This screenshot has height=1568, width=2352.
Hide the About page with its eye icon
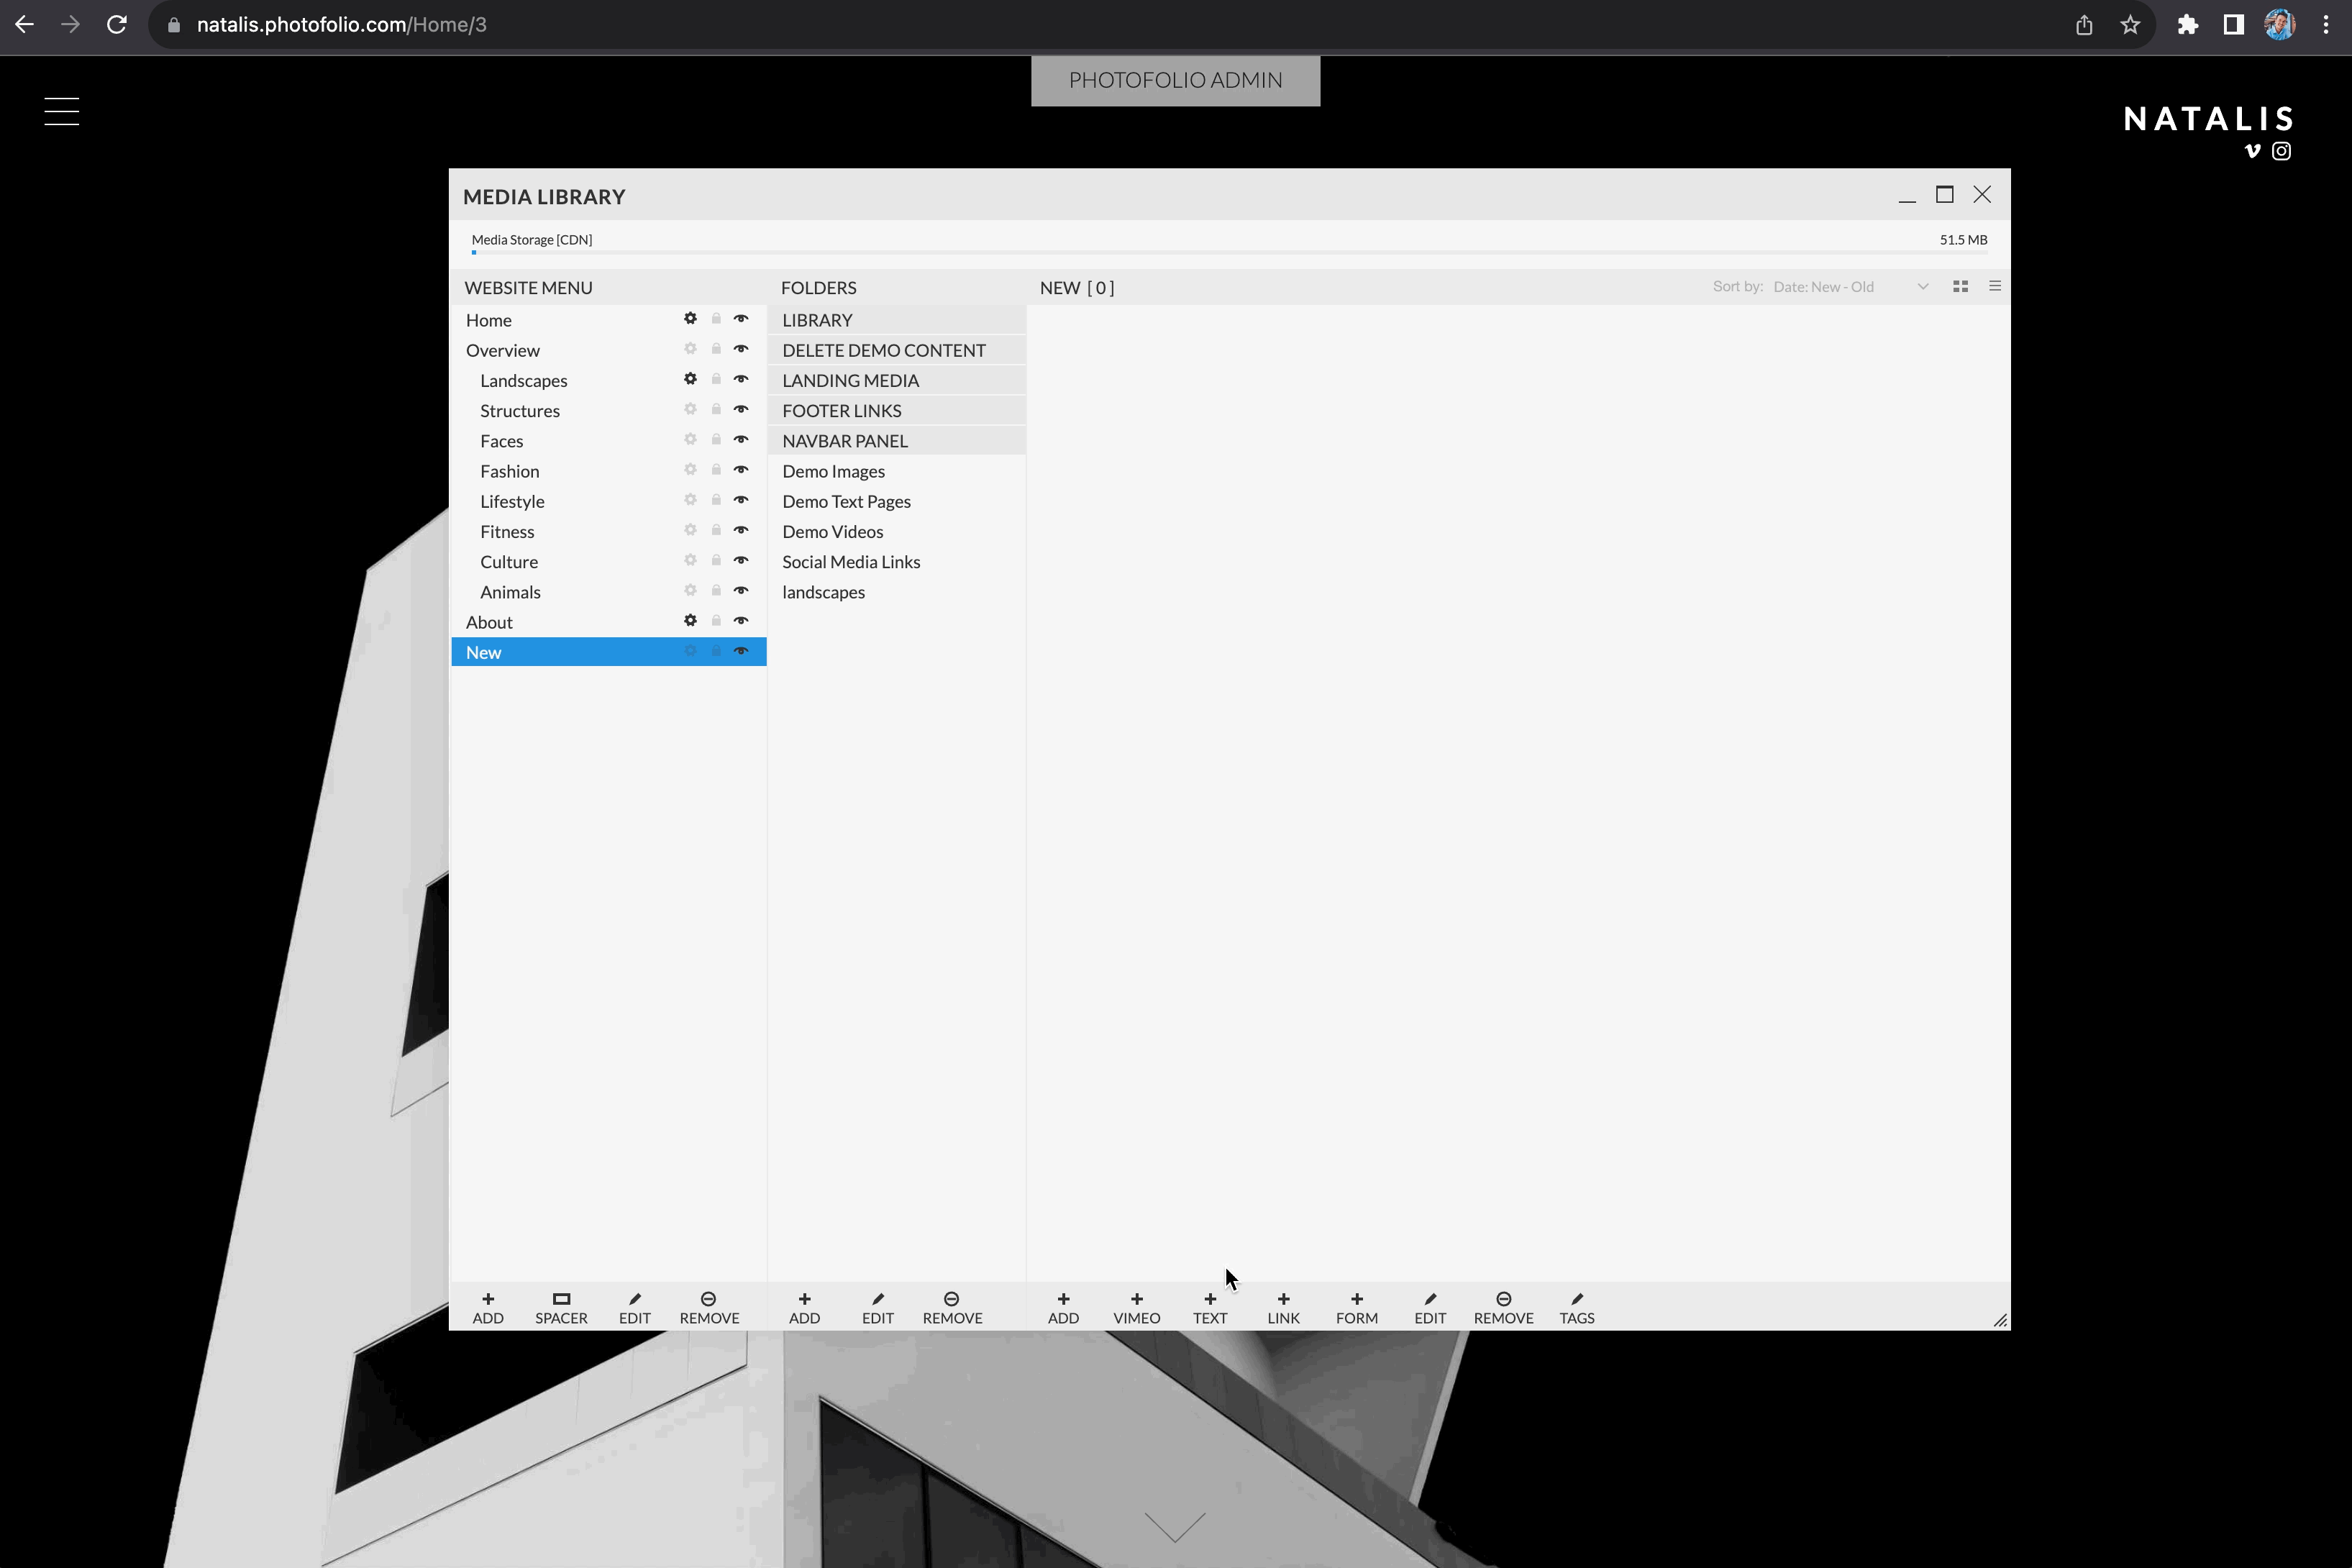(741, 621)
